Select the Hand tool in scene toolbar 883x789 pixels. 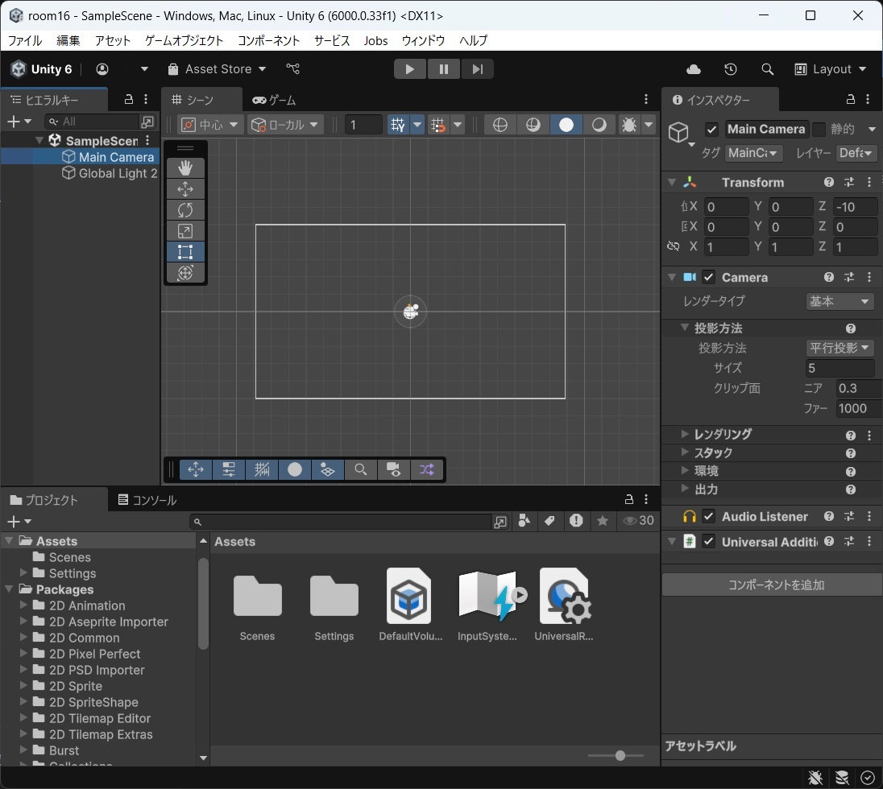tap(185, 168)
